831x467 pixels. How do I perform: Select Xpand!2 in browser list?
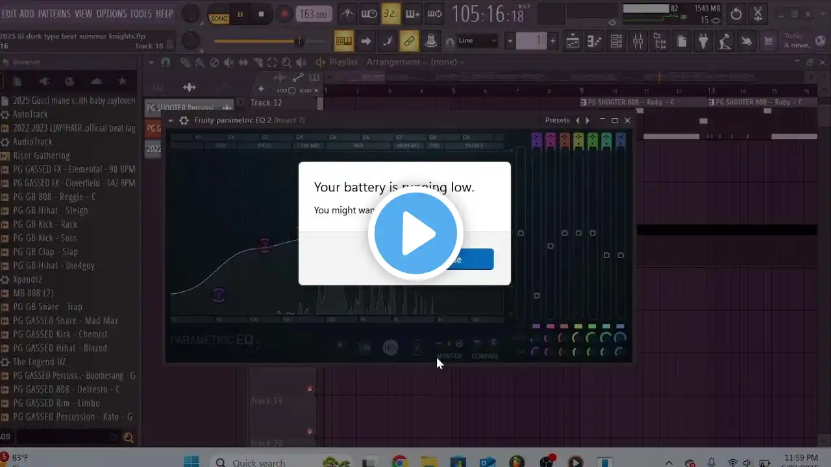(x=28, y=279)
